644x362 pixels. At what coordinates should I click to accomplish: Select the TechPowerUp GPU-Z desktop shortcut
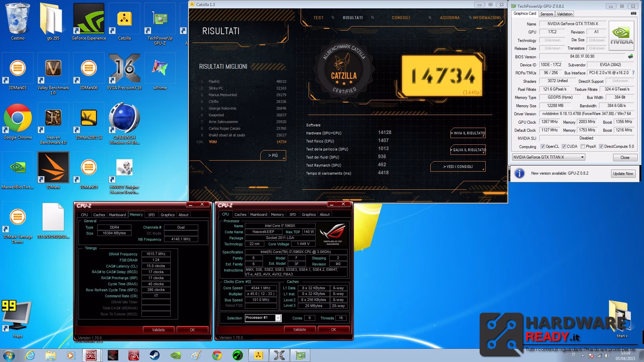pyautogui.click(x=160, y=23)
